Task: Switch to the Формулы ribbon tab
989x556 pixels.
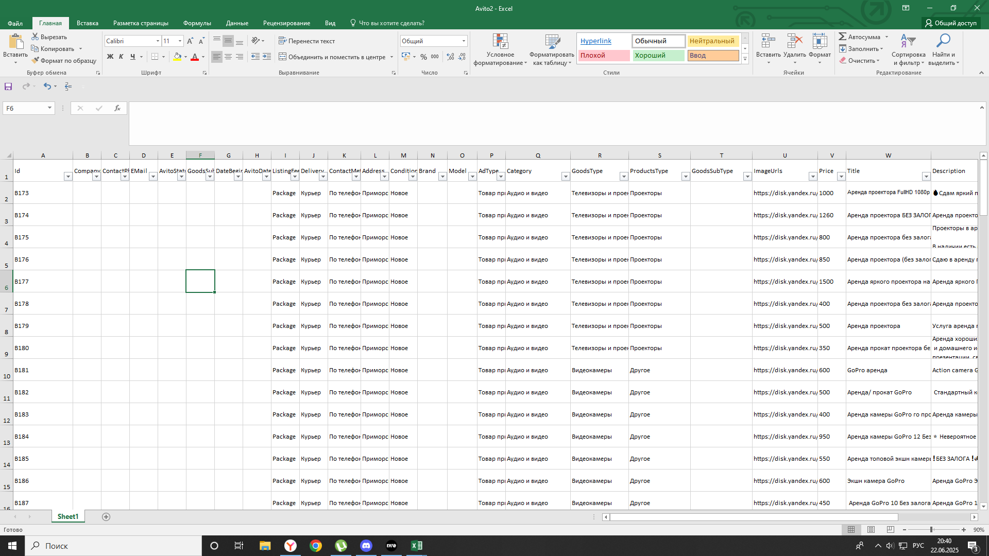Action: point(197,23)
